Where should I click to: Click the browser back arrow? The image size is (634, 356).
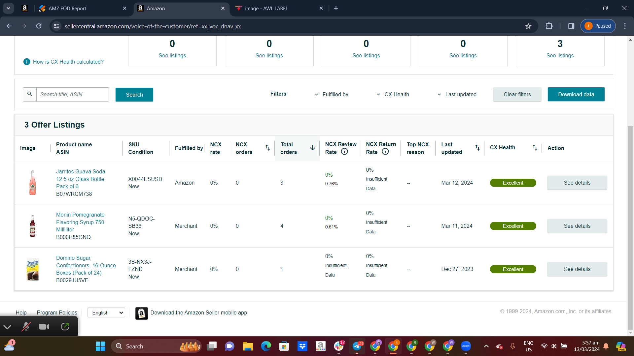click(9, 26)
